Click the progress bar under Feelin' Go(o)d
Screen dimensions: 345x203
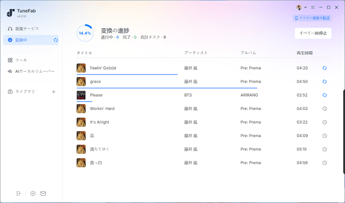coord(127,75)
